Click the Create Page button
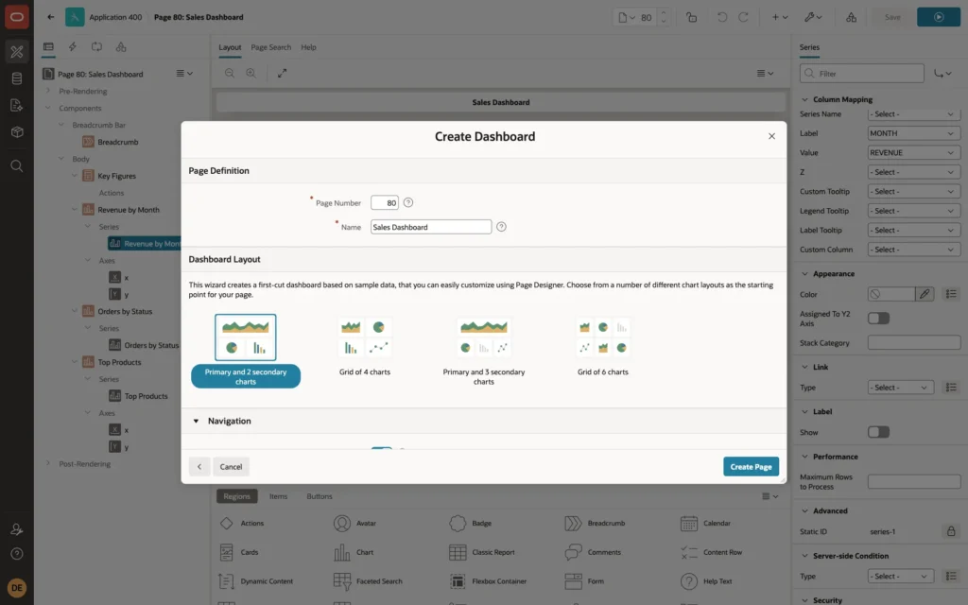The height and width of the screenshot is (605, 968). coord(751,467)
